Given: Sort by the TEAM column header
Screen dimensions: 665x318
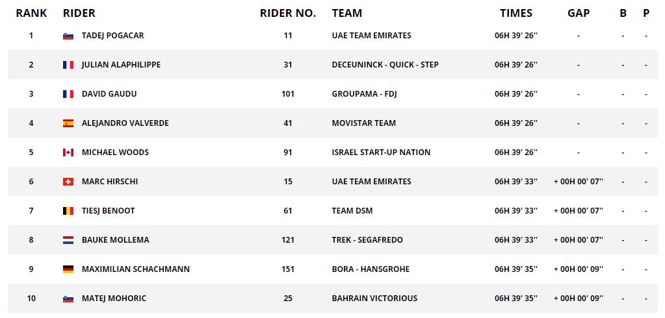Looking at the screenshot, I should tap(347, 13).
